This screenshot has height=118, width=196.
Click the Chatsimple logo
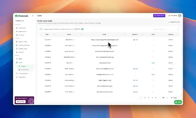point(22,16)
